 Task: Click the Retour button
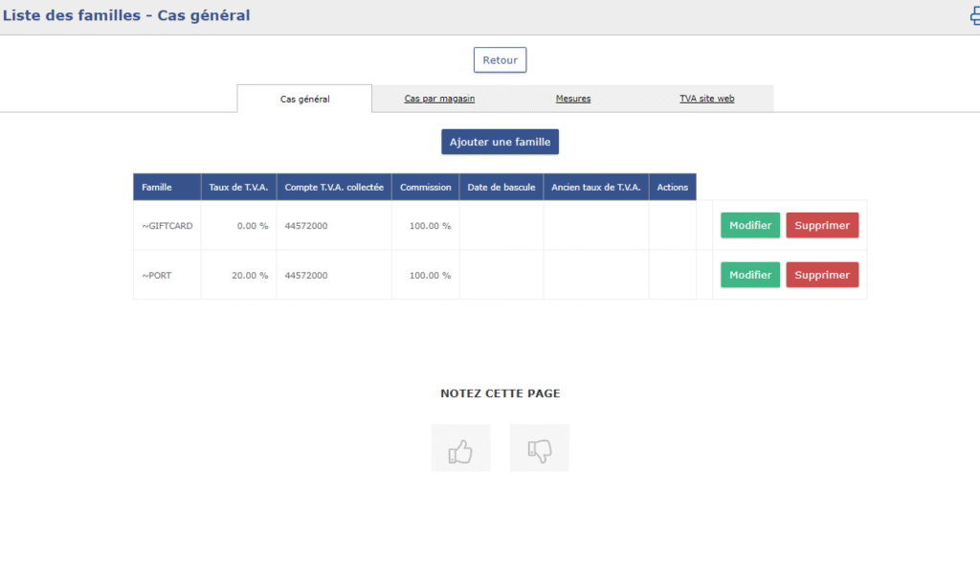point(500,60)
